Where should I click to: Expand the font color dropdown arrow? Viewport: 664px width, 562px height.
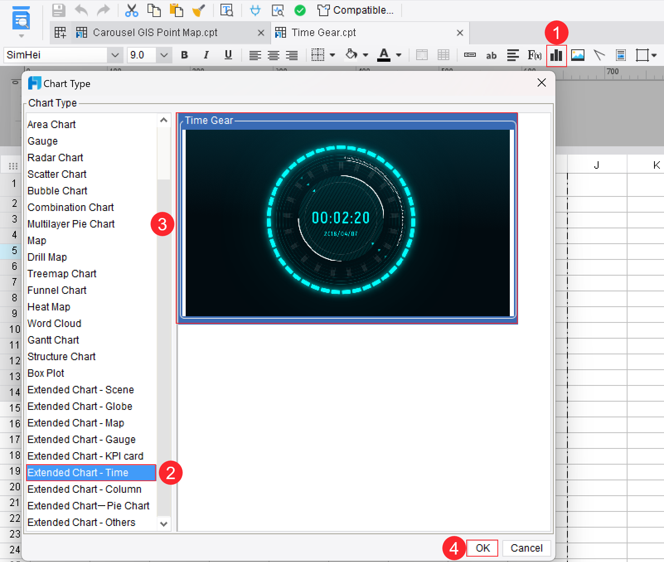click(399, 55)
